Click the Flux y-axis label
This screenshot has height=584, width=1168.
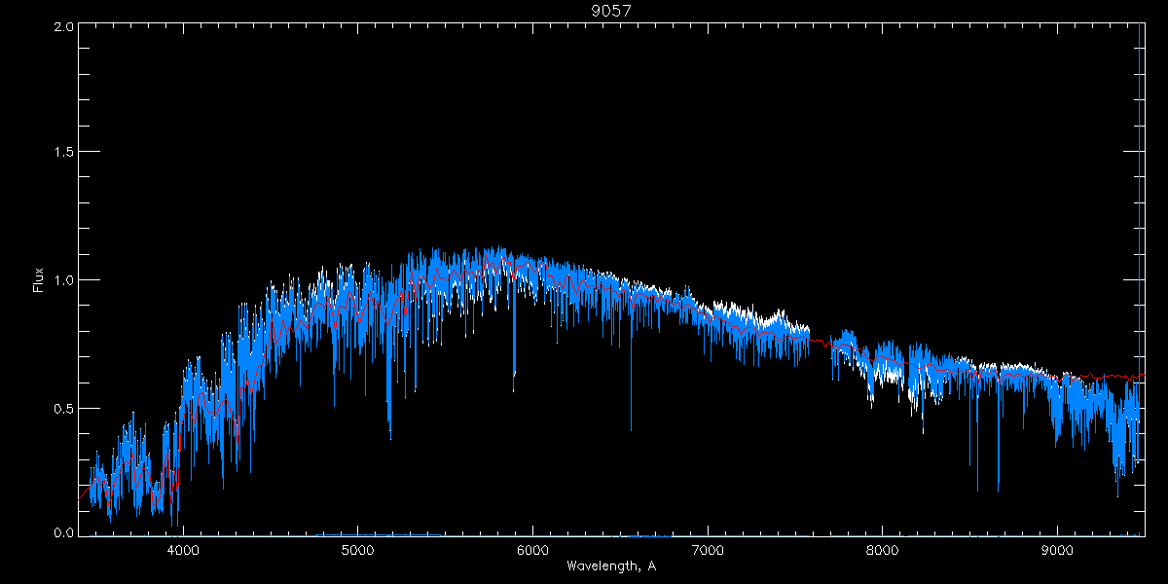(x=39, y=280)
